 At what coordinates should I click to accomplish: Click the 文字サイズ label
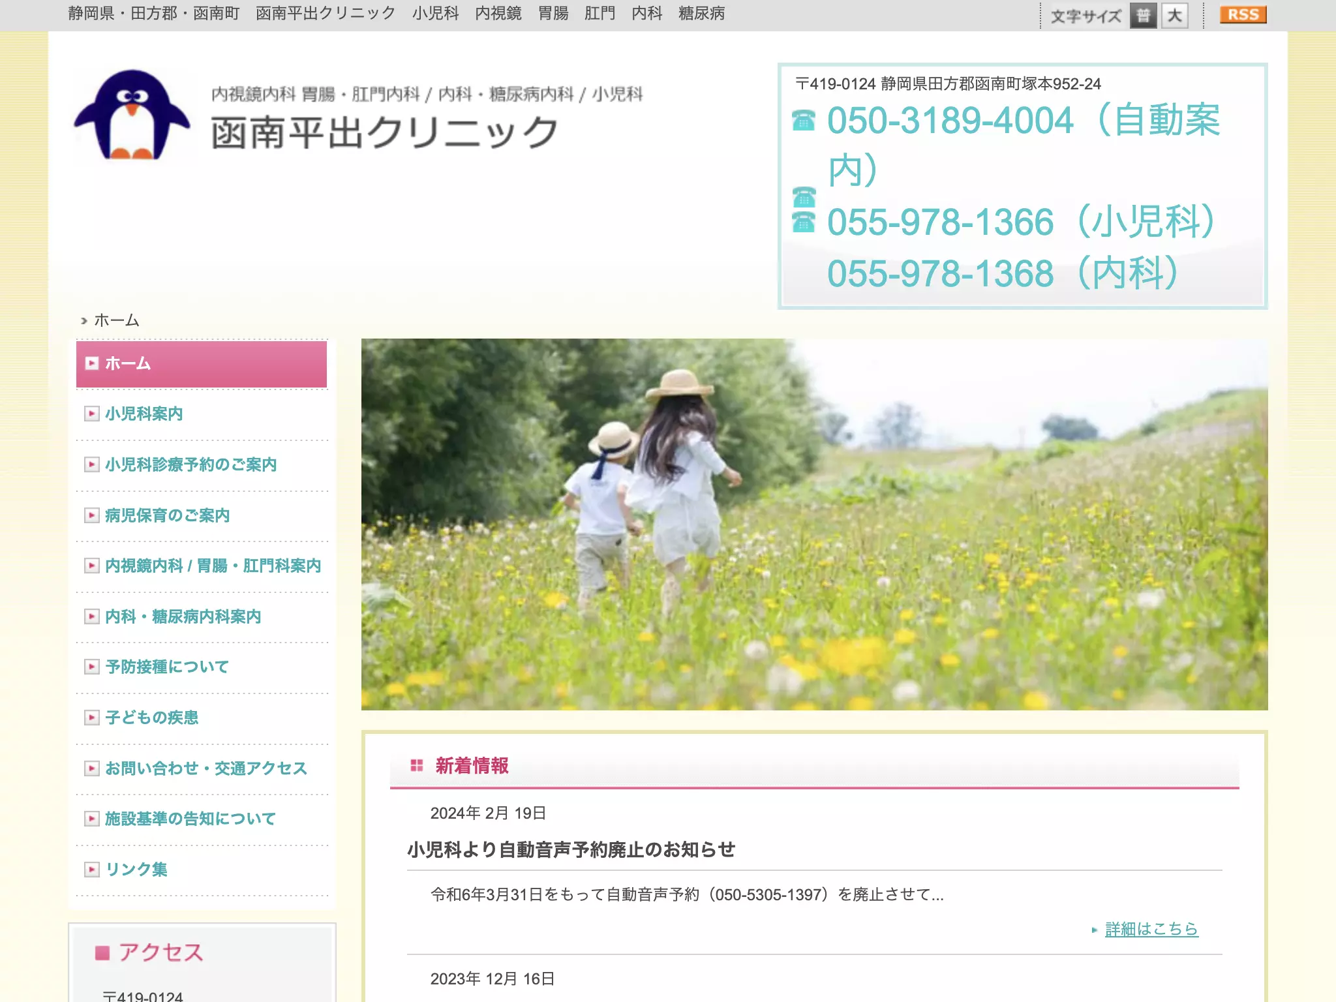pos(1086,16)
